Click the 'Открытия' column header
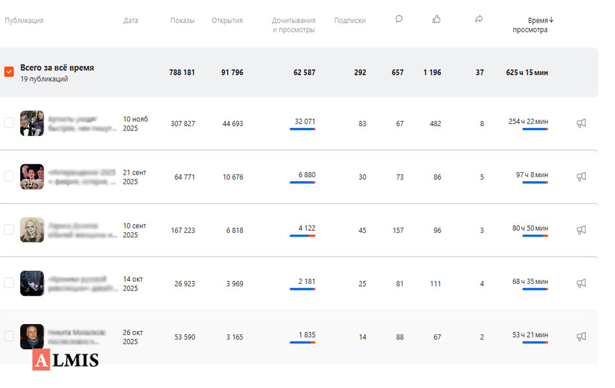The height and width of the screenshot is (388, 615). [x=227, y=21]
